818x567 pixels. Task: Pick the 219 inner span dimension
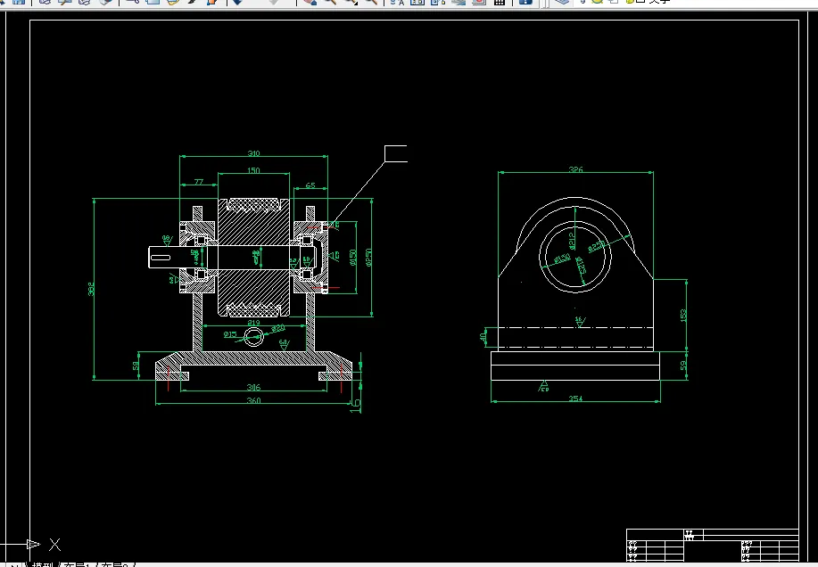pos(253,323)
